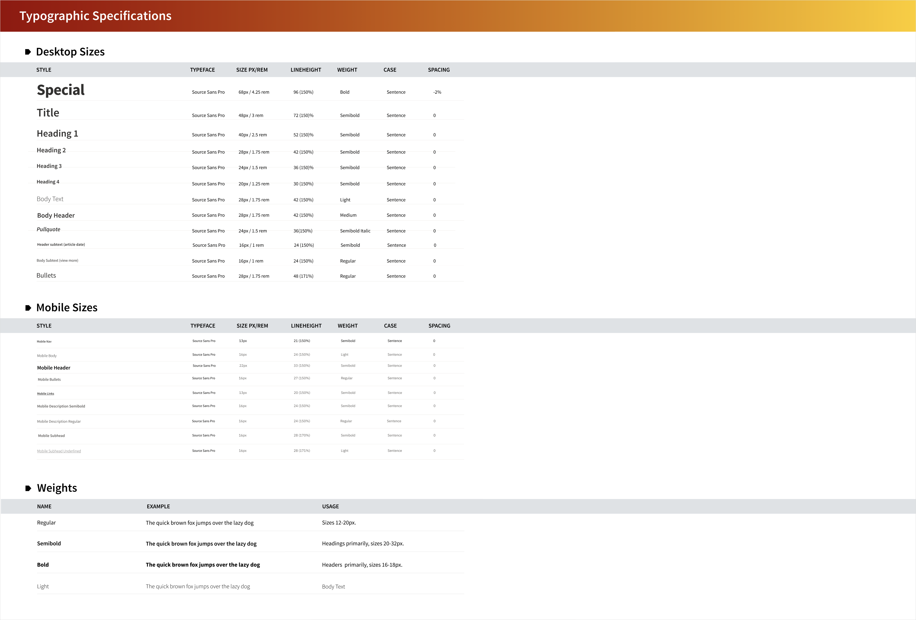Click the Bullets row 48 (171%) lineheight
This screenshot has width=916, height=620.
point(303,276)
